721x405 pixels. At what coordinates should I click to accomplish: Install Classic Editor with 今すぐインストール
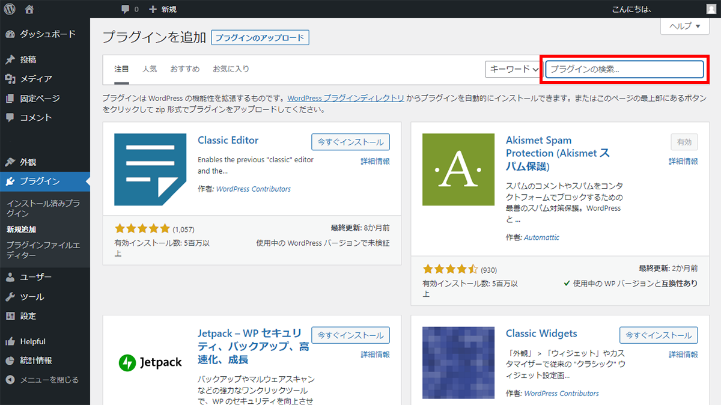pos(350,142)
